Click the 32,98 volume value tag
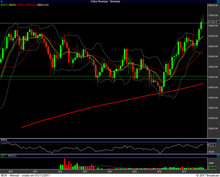 coord(211,168)
